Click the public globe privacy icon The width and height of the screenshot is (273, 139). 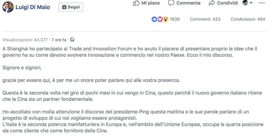coord(72,40)
